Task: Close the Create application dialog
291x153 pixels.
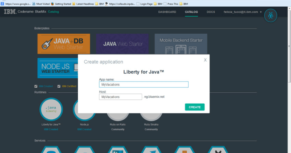Action: 205,60
